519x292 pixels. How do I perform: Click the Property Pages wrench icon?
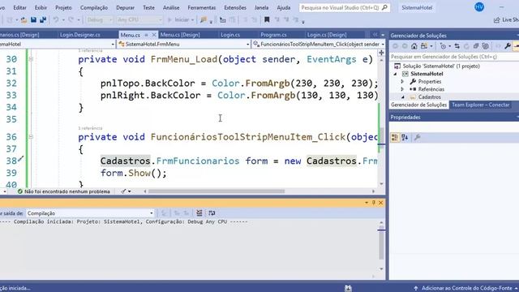point(417,137)
